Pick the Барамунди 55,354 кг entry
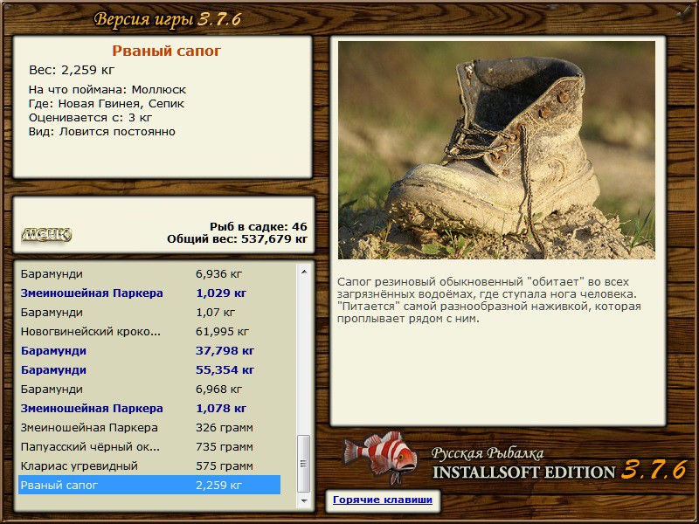 (x=149, y=369)
